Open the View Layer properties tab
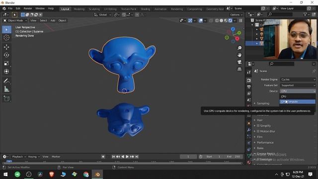Image resolution: width=318 pixels, height=179 pixels. [x=249, y=93]
